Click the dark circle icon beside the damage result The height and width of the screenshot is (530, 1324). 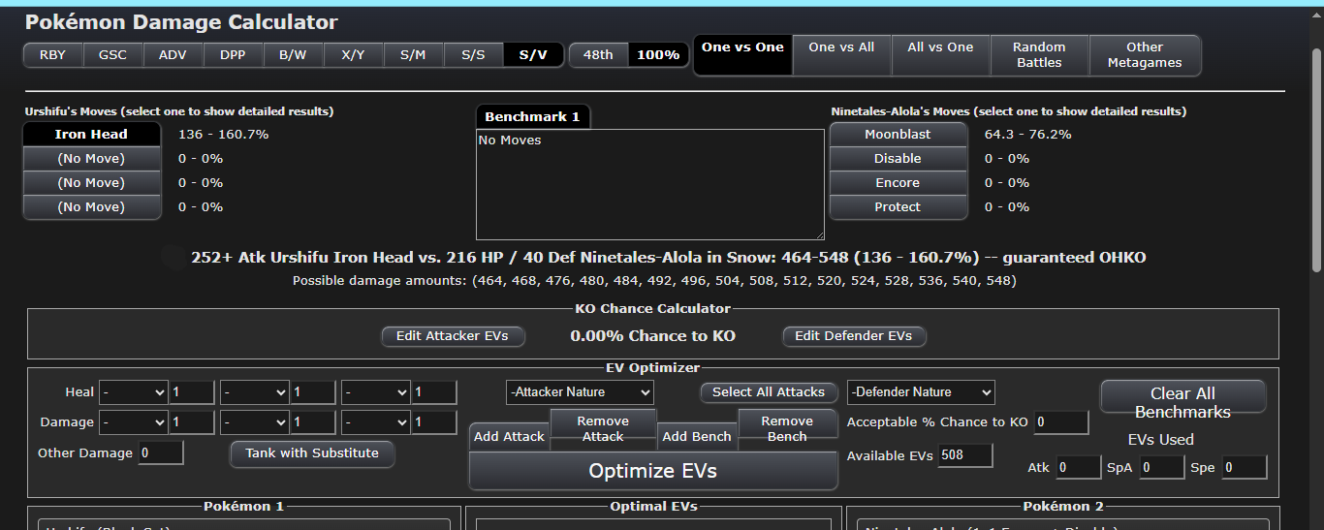(x=173, y=257)
